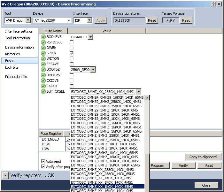This screenshot has height=192, width=224.
Task: Click the disabled Apply button
Action: point(101,20)
